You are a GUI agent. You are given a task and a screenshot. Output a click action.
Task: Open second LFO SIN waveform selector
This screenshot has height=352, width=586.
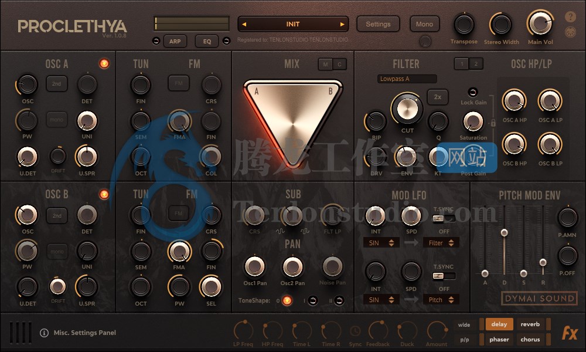[381, 300]
